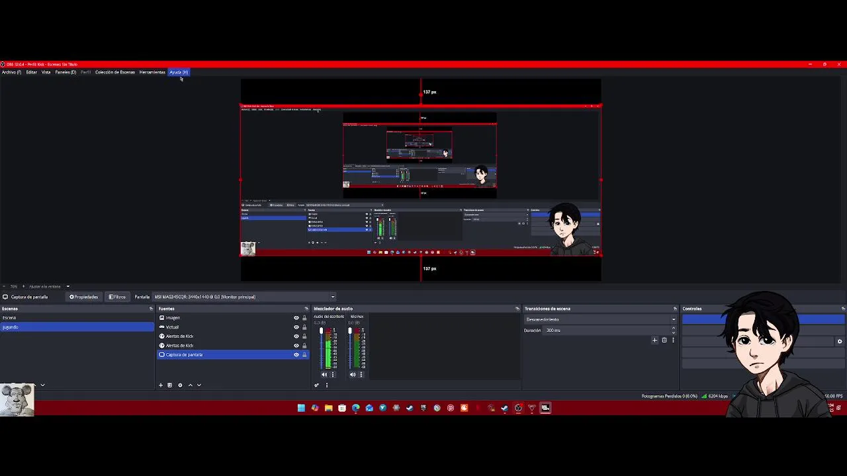The width and height of the screenshot is (847, 476).
Task: Open the Paneles menu
Action: click(66, 72)
